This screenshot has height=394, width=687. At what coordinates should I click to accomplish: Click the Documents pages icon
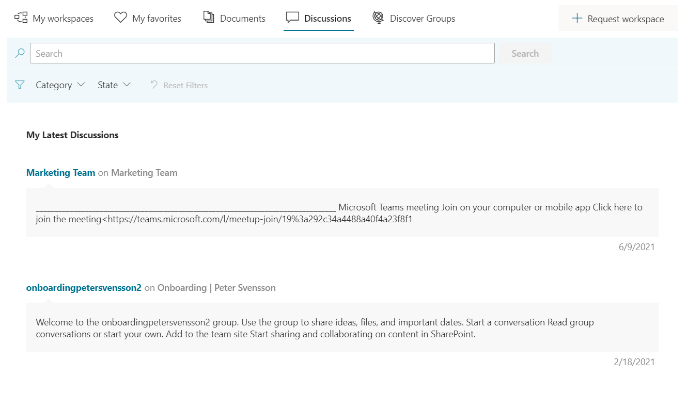pyautogui.click(x=209, y=18)
